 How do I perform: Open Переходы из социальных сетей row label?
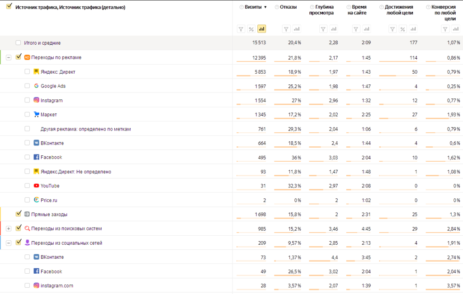[67, 243]
